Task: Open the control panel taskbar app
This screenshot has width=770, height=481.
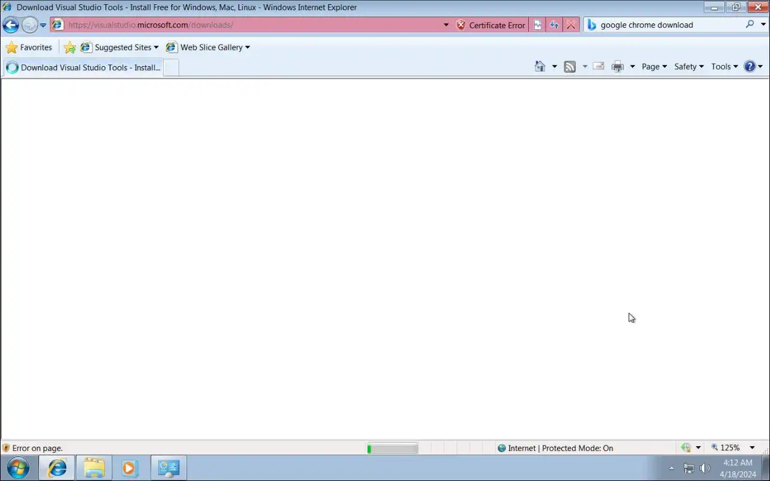Action: pyautogui.click(x=168, y=468)
